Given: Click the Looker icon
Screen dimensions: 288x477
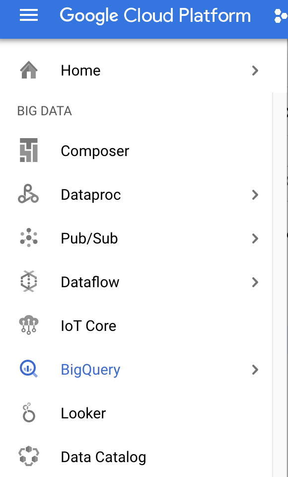Looking at the screenshot, I should coord(29,413).
